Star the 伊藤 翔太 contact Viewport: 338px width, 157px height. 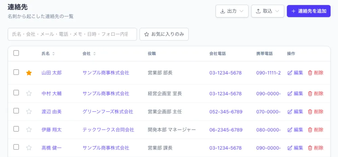(29, 130)
